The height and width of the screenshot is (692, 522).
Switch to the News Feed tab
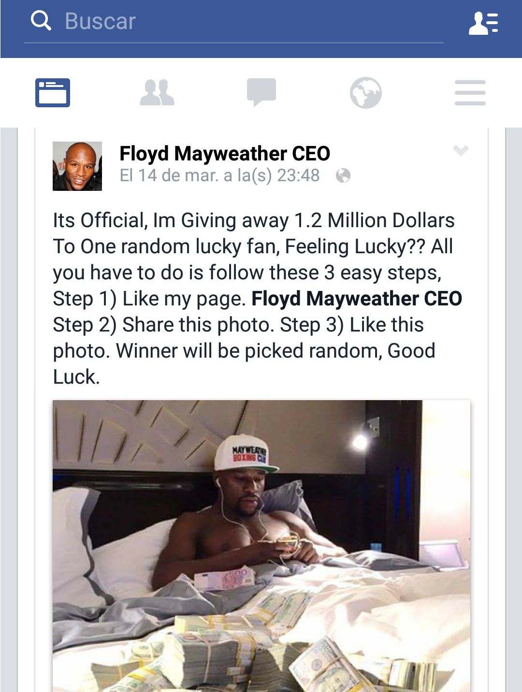[53, 92]
